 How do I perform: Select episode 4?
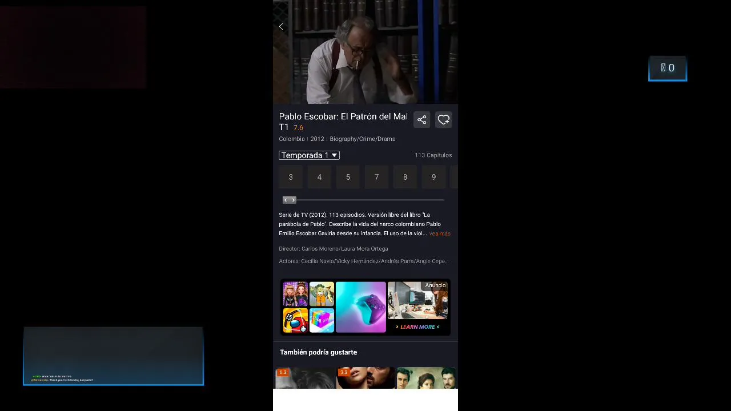click(319, 177)
